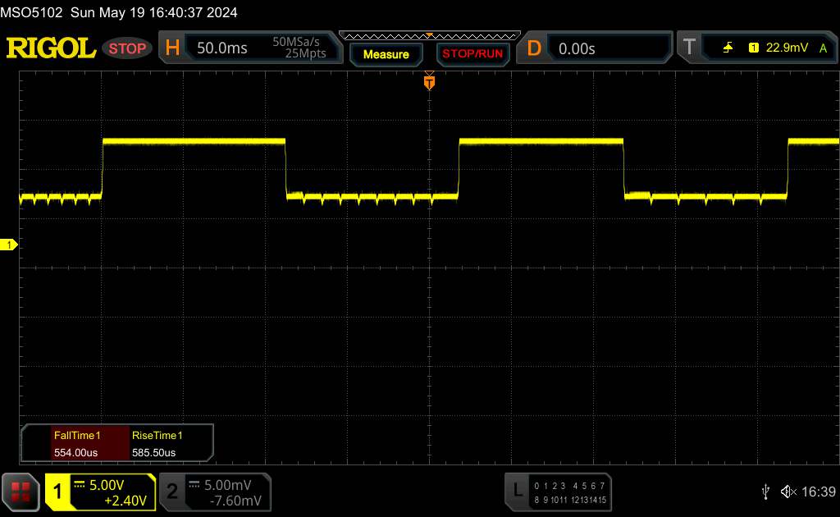Click the USB connection status icon
The image size is (840, 517).
[x=765, y=492]
